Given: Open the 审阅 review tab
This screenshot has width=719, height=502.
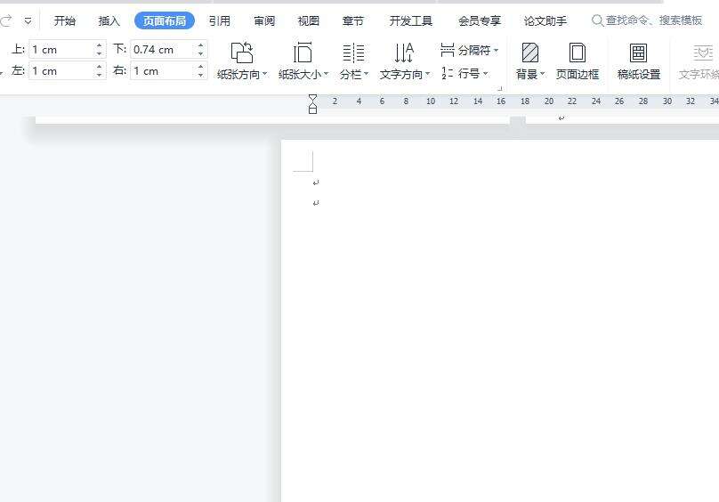Looking at the screenshot, I should (x=264, y=20).
